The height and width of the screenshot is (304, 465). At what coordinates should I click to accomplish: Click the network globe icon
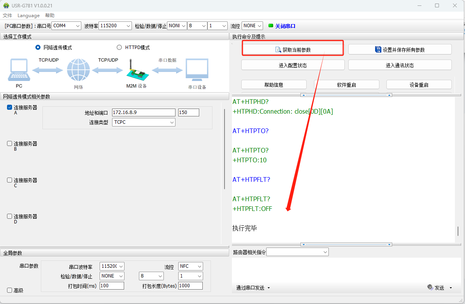click(78, 70)
